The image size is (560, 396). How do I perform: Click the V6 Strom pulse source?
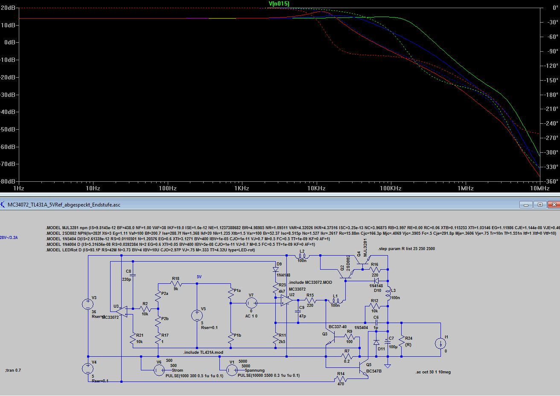click(x=159, y=370)
